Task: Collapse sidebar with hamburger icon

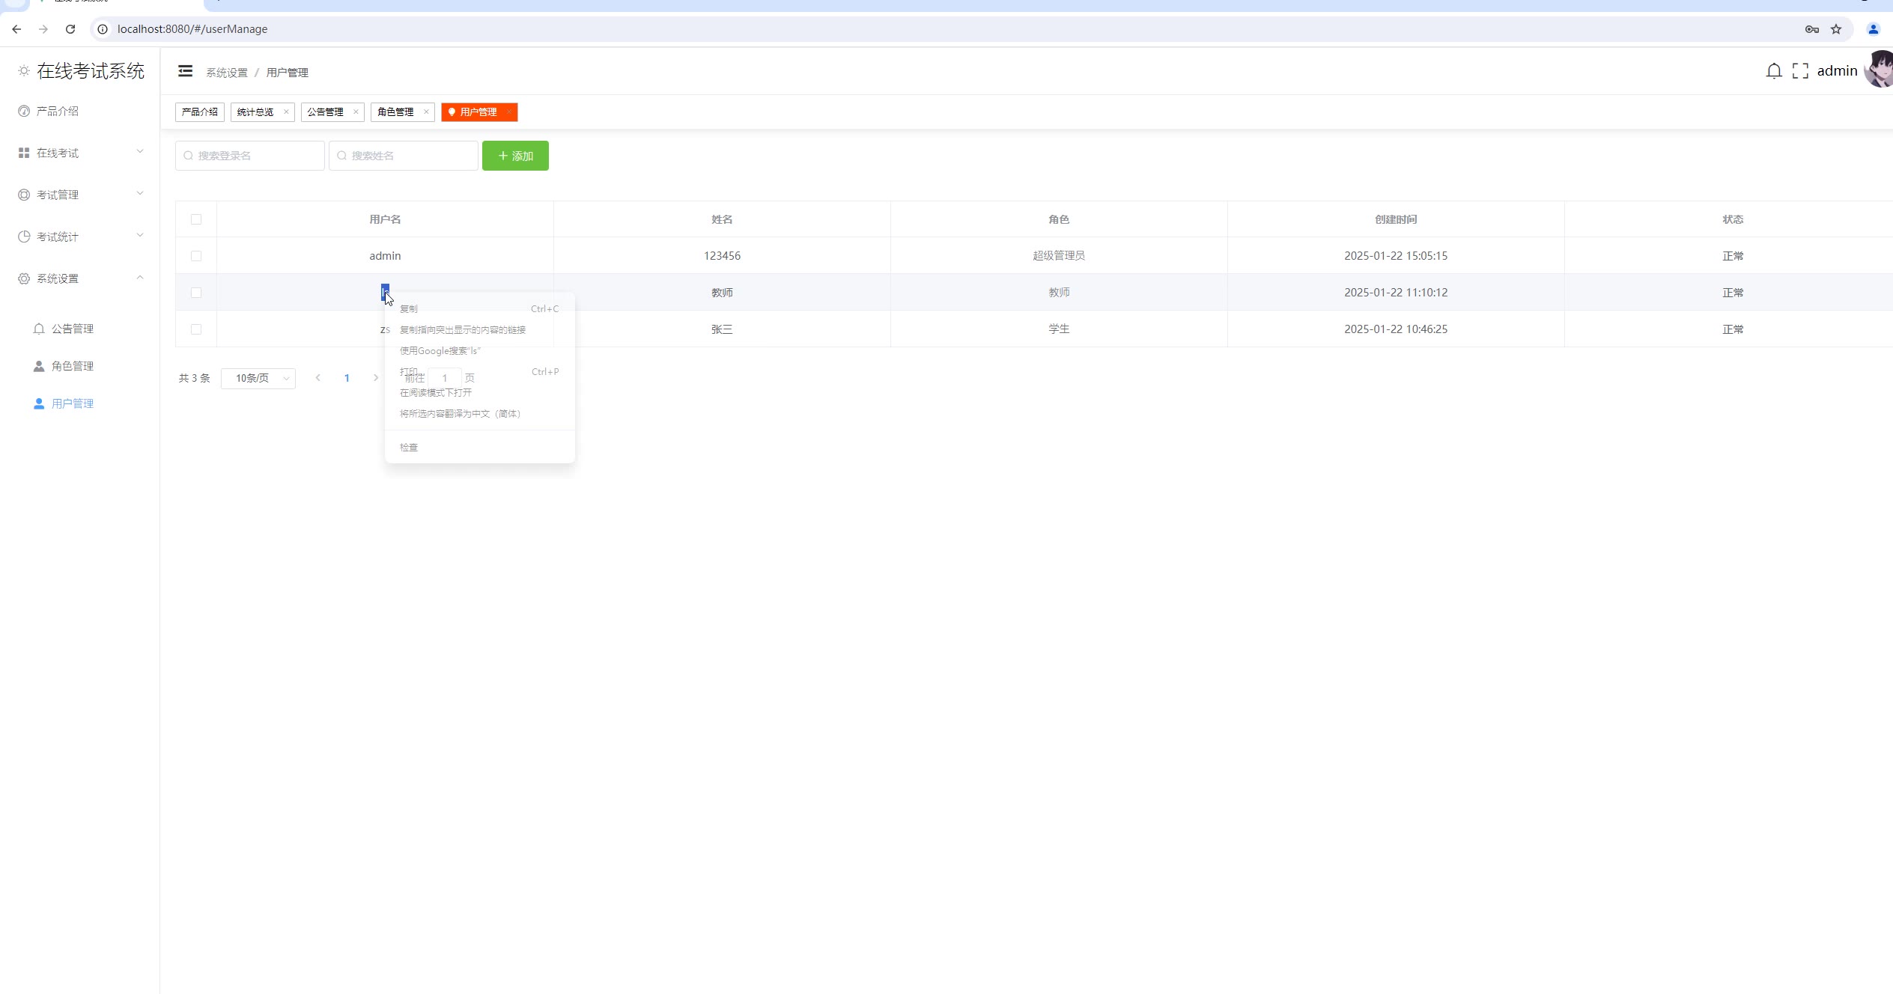Action: point(185,71)
